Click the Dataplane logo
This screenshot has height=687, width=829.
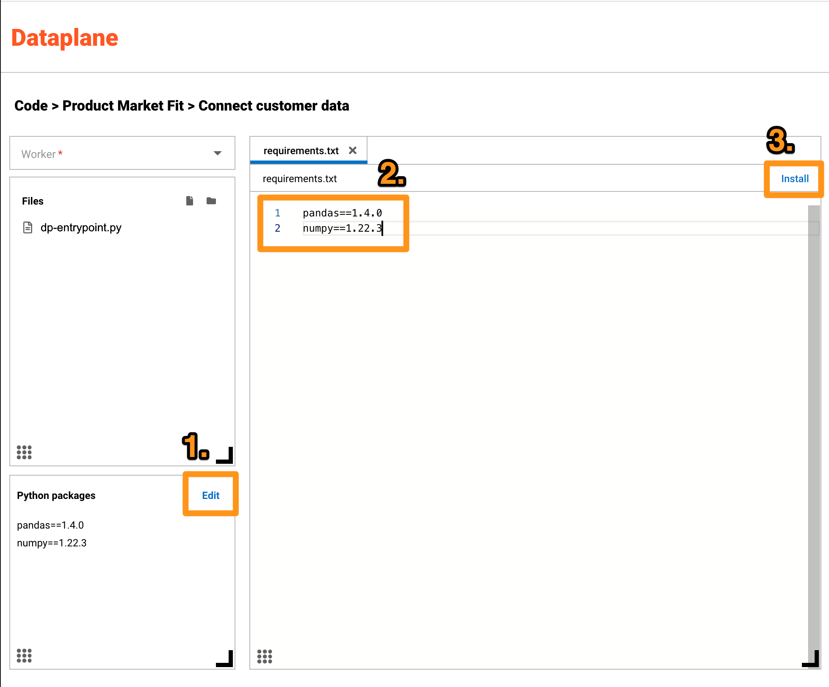(x=65, y=38)
